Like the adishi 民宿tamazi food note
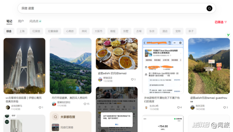This screenshot has height=132, width=233. tap(132, 80)
